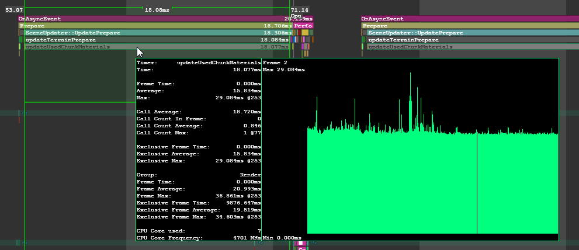The image size is (579, 250).
Task: Click the 53.07 frame time marker
Action: pyautogui.click(x=13, y=10)
